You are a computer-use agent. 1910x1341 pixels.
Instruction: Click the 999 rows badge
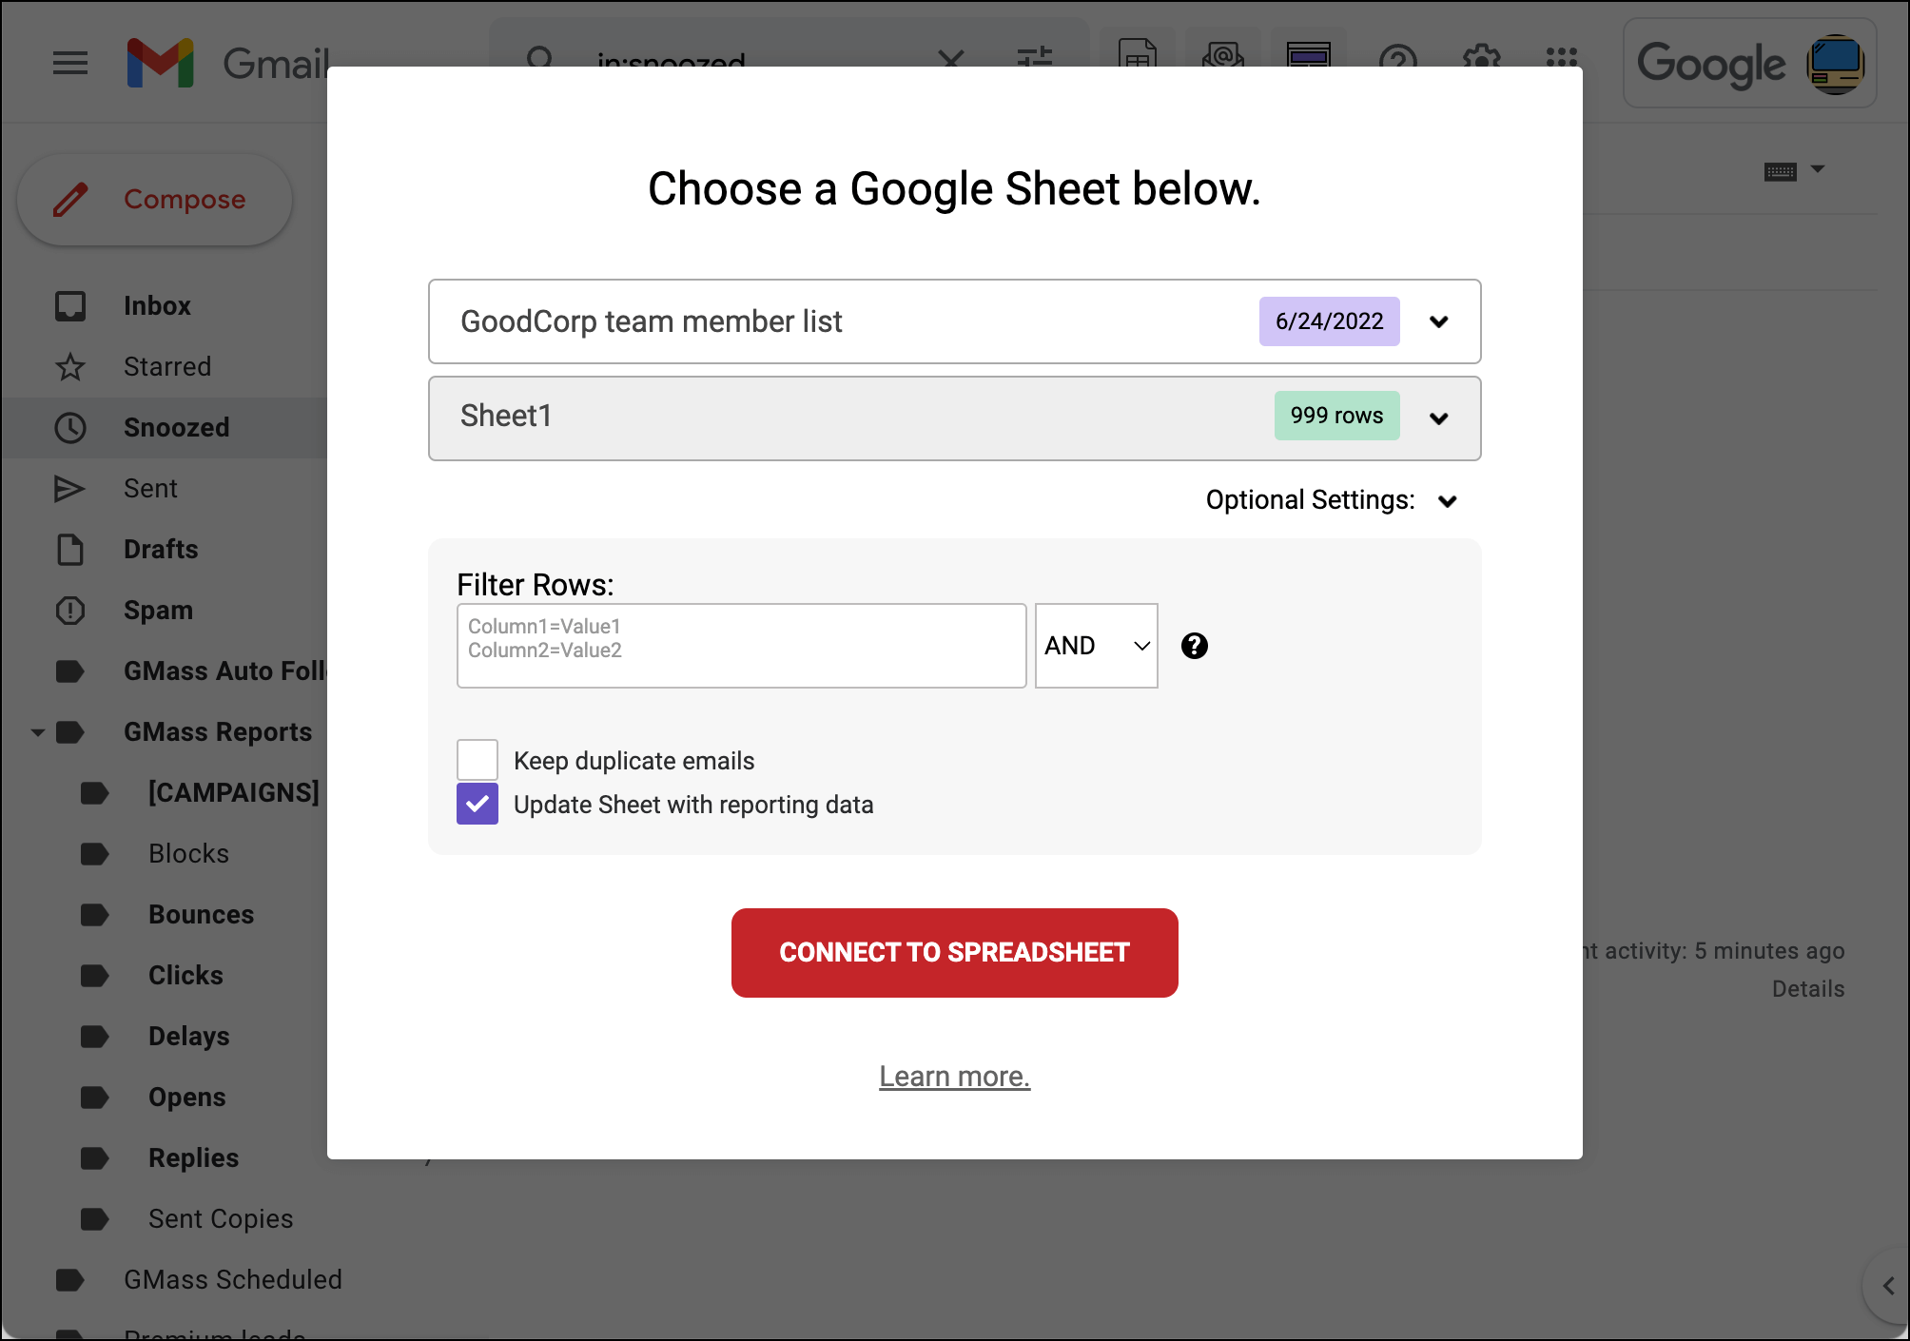click(x=1336, y=416)
